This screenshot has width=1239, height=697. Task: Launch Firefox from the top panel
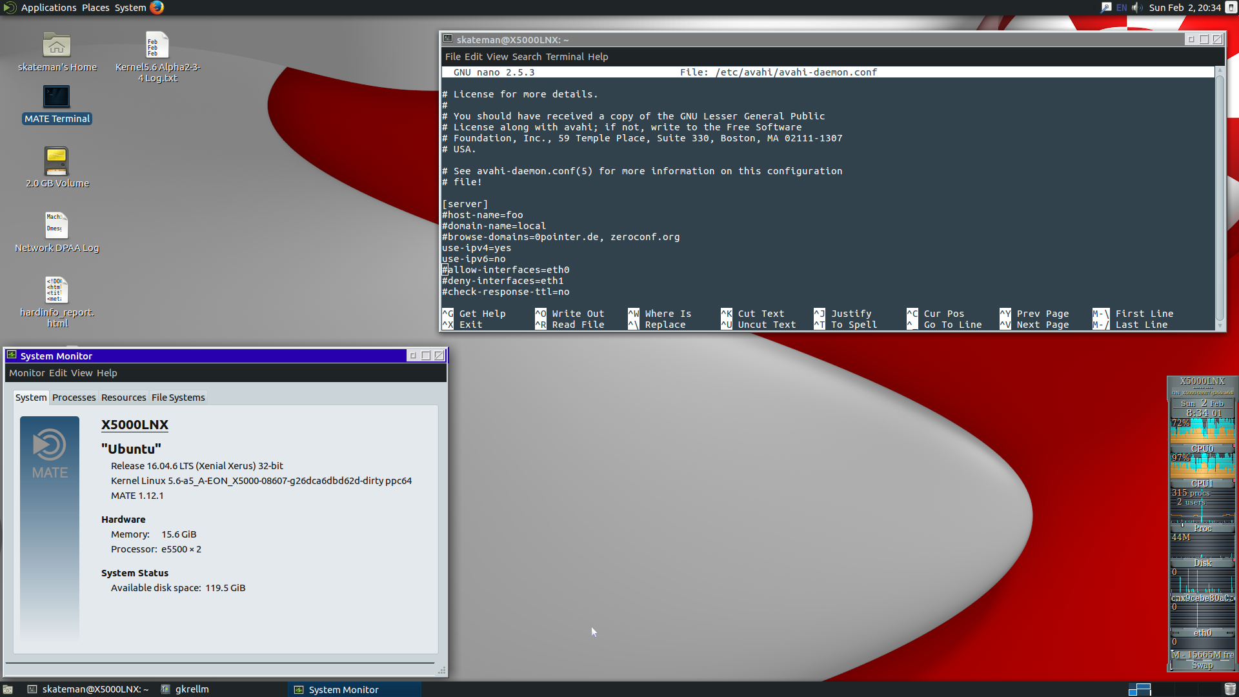click(x=157, y=8)
